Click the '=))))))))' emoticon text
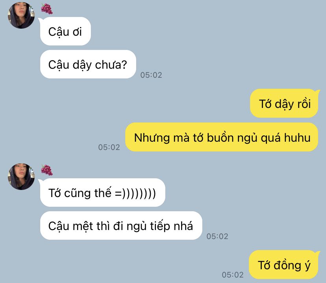This screenshot has width=326, height=283. point(135,193)
